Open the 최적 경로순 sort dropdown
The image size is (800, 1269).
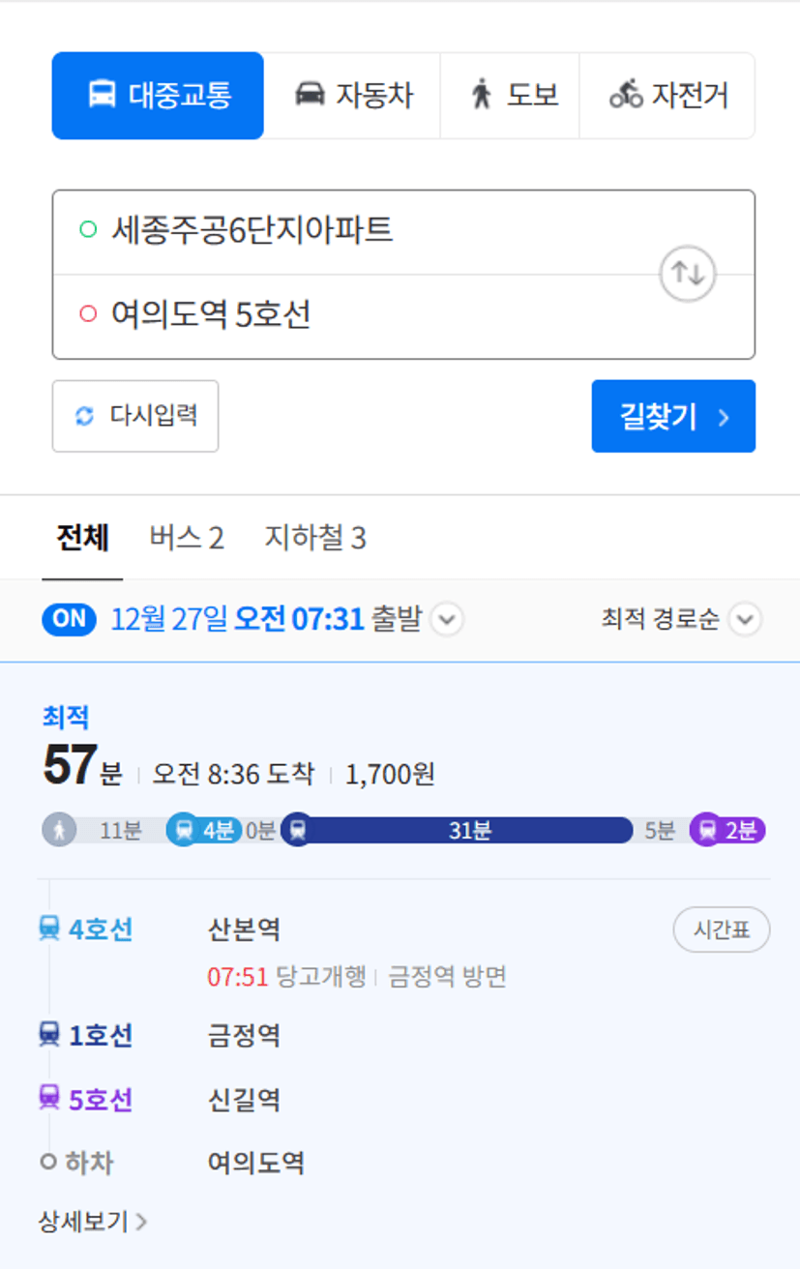tap(745, 619)
